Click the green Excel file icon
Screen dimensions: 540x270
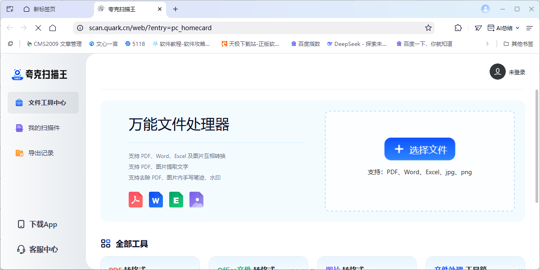176,199
